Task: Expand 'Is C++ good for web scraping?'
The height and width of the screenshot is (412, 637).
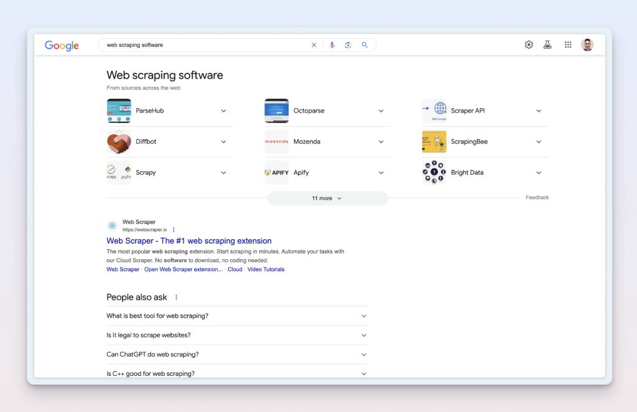Action: pos(238,373)
